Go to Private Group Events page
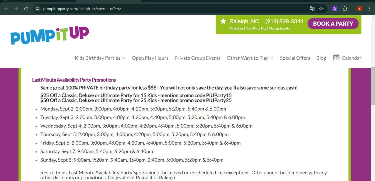375x181 pixels. (x=197, y=58)
